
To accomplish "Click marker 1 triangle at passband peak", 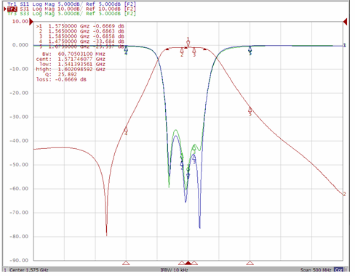I will click(x=188, y=44).
